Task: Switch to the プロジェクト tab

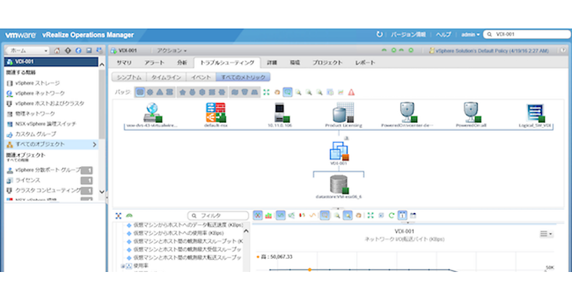Action: pos(327,63)
